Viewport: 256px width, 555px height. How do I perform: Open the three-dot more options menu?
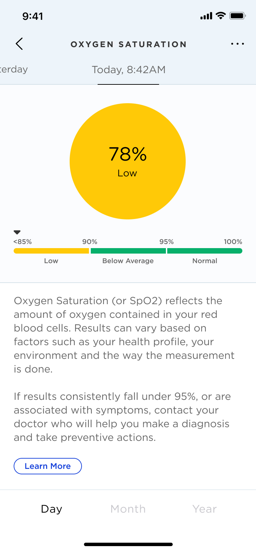(238, 44)
